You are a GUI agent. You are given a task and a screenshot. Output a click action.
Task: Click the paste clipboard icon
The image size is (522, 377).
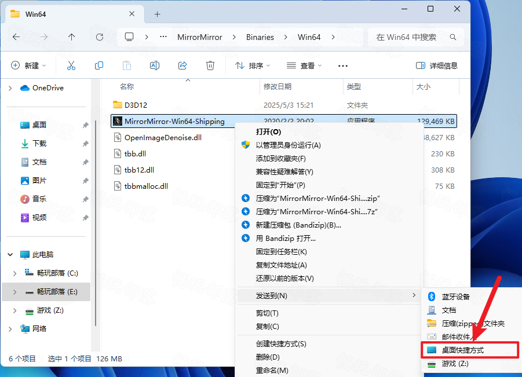pos(127,65)
